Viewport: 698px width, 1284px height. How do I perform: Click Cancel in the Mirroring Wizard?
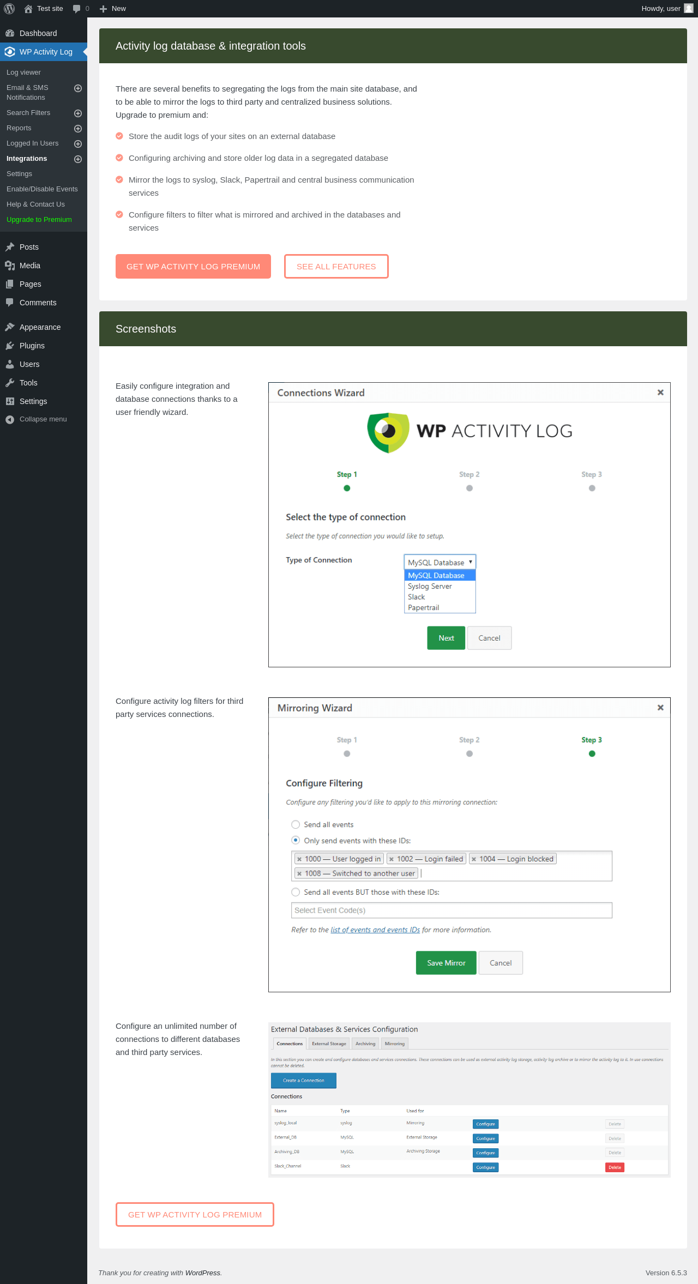[501, 963]
